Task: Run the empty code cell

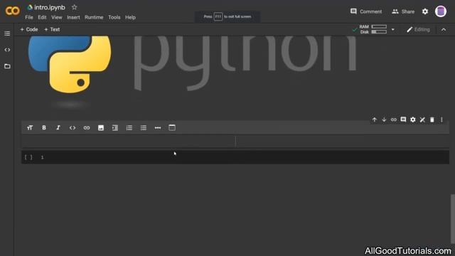Action: coord(28,157)
